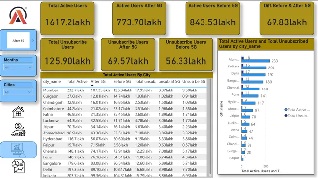Click Pune's 141 bar in chart
This screenshot has height=179, width=318.
(x=250, y=96)
